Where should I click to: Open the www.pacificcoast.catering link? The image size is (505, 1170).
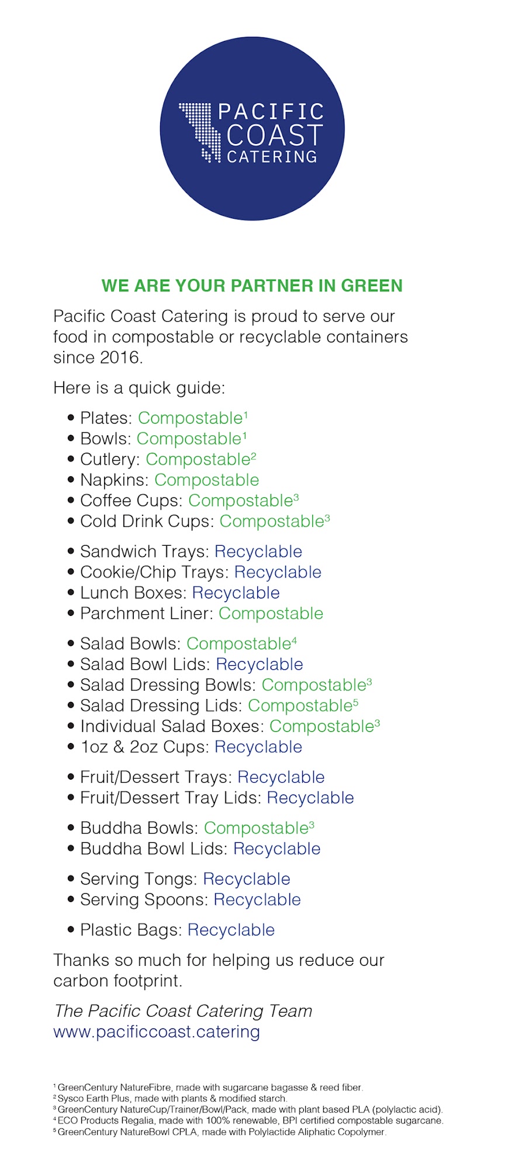click(157, 1031)
